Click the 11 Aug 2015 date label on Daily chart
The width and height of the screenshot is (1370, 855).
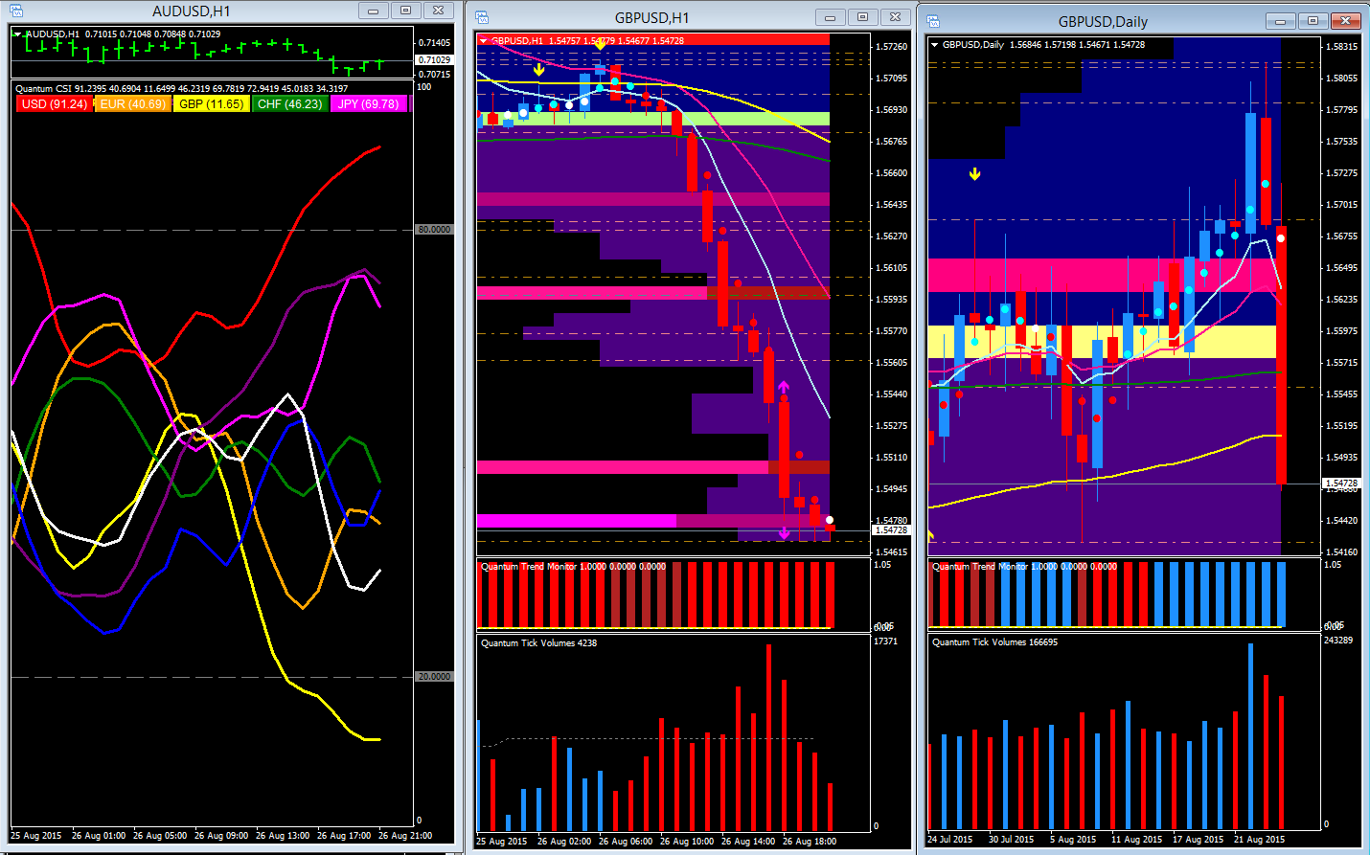(x=1136, y=840)
